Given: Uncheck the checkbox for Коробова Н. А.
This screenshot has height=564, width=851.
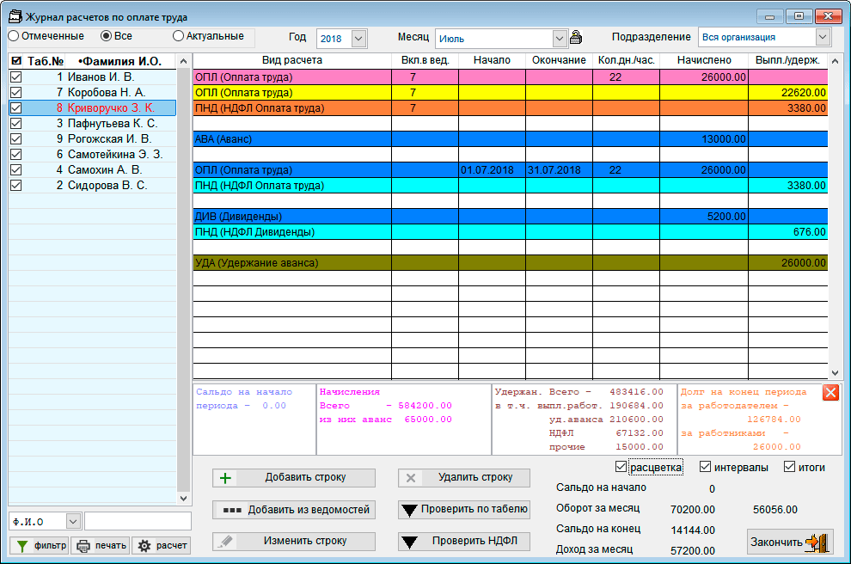Looking at the screenshot, I should [16, 92].
